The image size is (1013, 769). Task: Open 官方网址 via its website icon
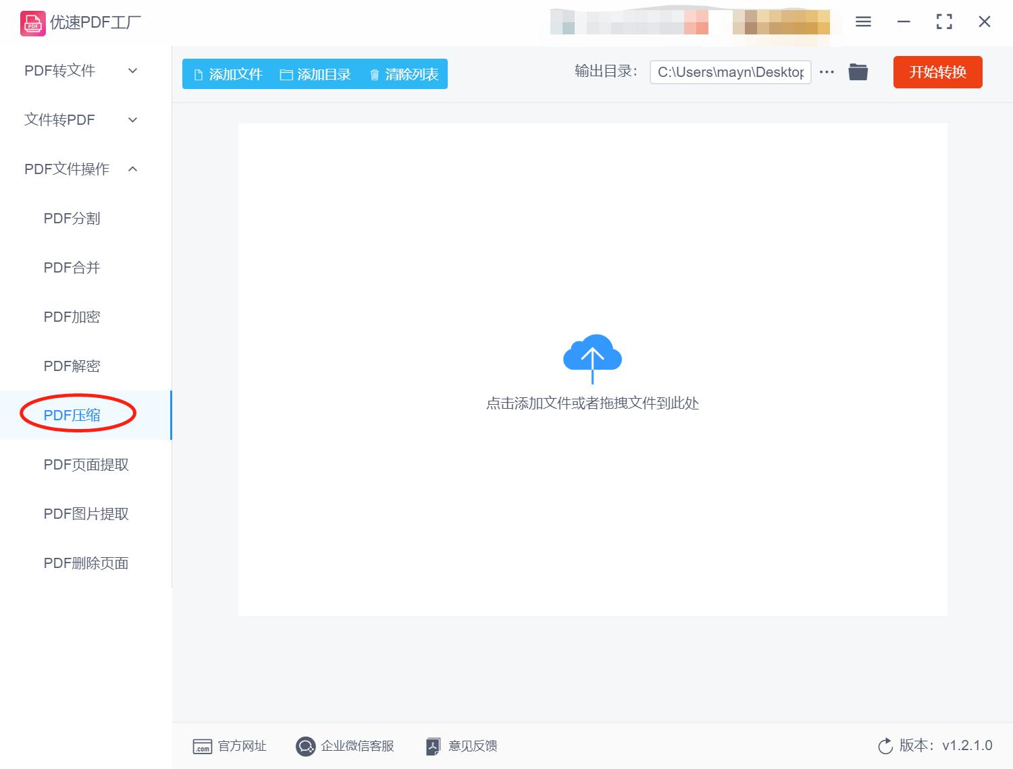pyautogui.click(x=202, y=746)
